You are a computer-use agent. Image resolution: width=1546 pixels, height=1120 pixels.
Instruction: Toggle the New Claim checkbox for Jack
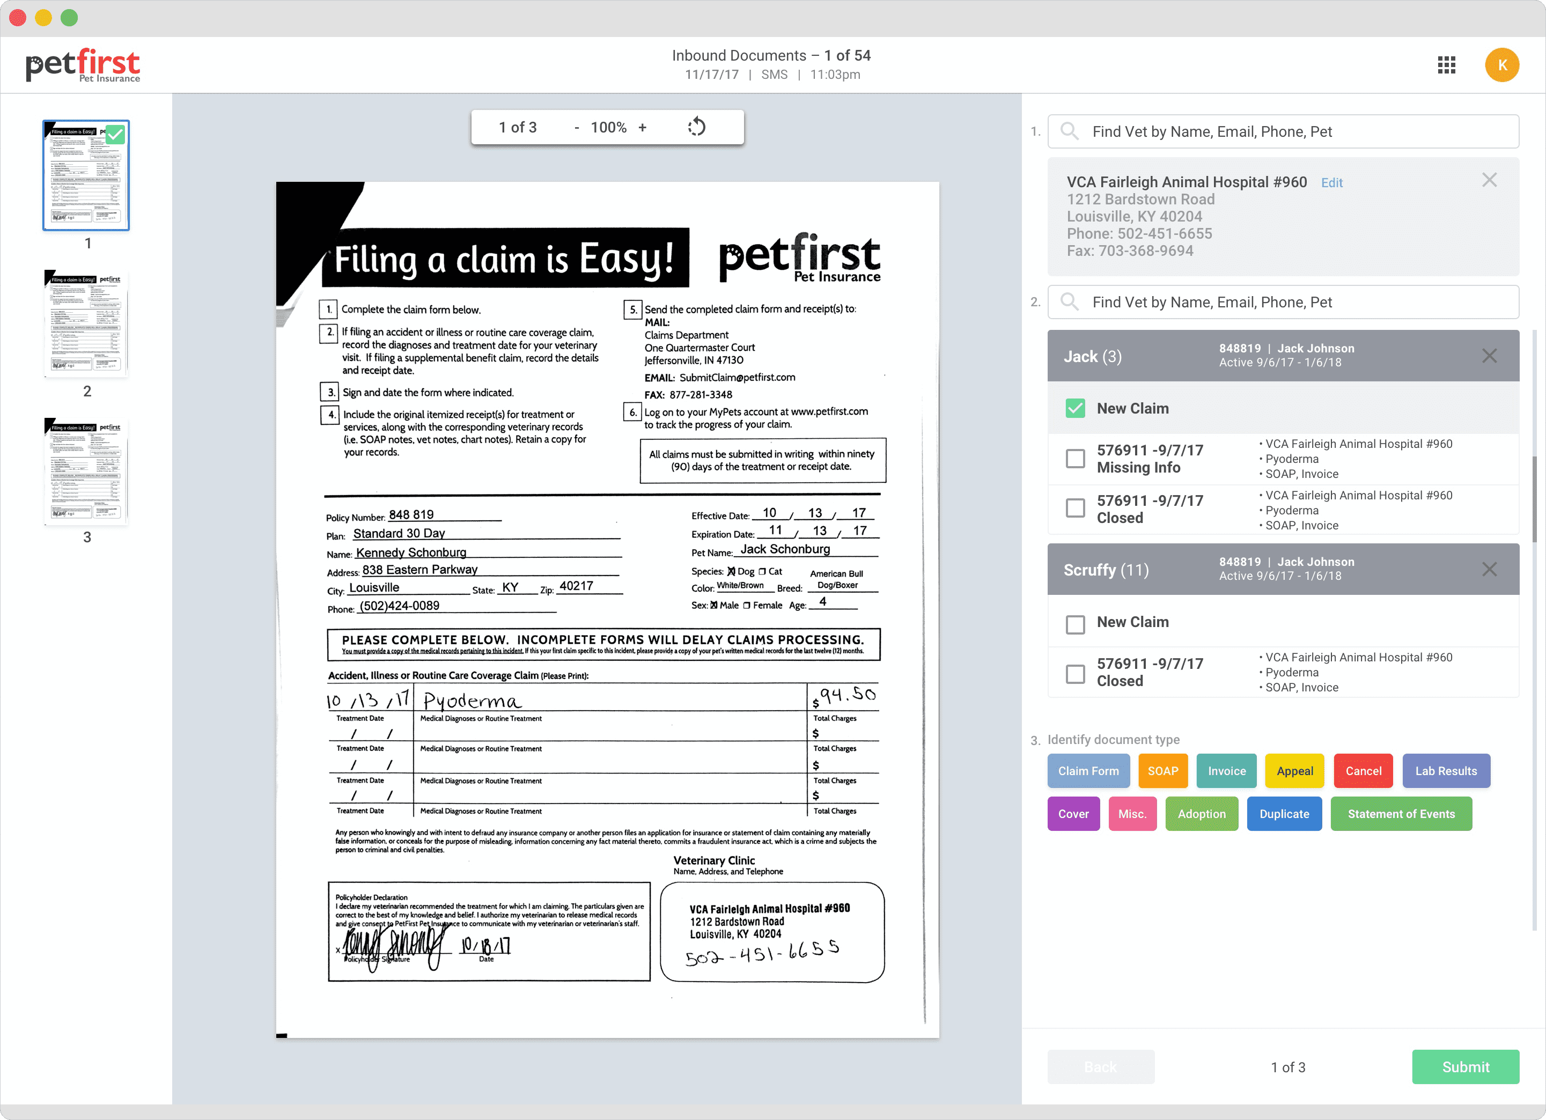point(1074,408)
